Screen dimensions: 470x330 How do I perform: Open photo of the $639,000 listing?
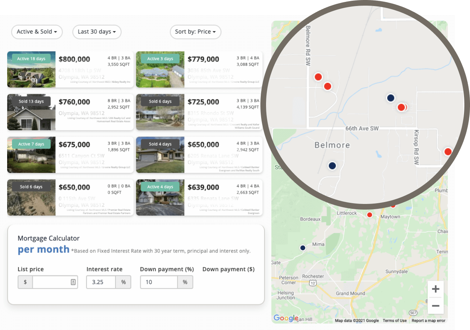point(160,198)
